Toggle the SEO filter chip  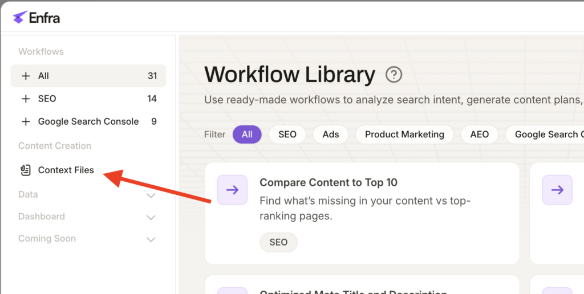coord(287,134)
